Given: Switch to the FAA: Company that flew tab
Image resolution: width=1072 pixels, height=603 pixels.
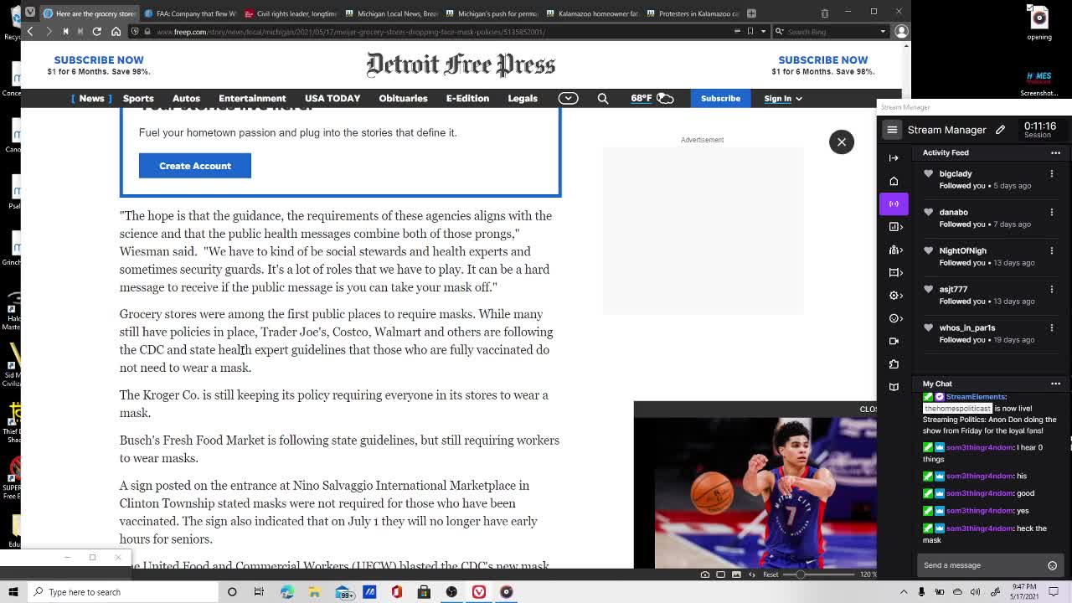Looking at the screenshot, I should coord(190,13).
